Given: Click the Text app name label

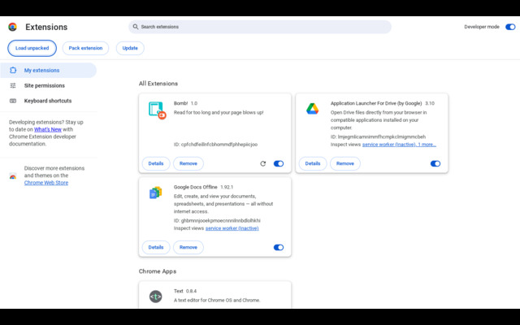Looking at the screenshot, I should pyautogui.click(x=179, y=291).
